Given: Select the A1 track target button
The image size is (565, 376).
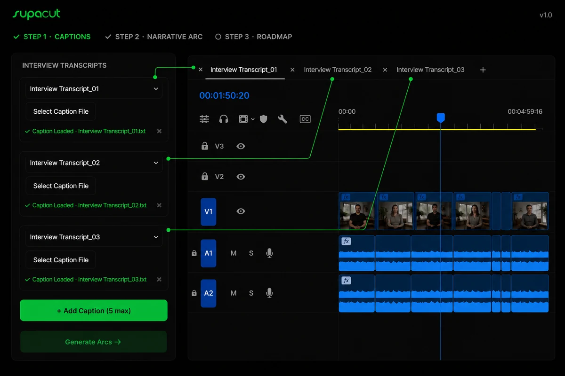Looking at the screenshot, I should tap(208, 253).
